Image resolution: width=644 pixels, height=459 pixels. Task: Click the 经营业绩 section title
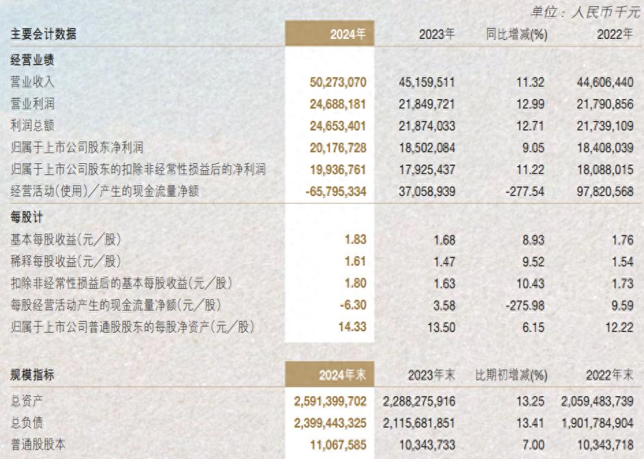(x=32, y=60)
